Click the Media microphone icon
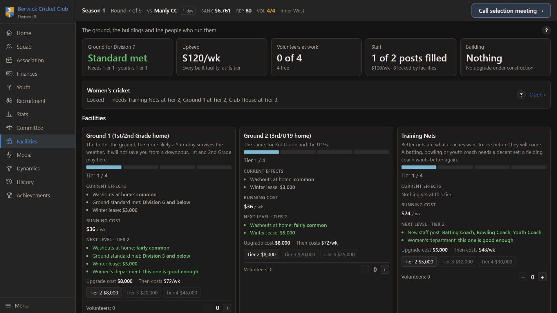 click(9, 155)
